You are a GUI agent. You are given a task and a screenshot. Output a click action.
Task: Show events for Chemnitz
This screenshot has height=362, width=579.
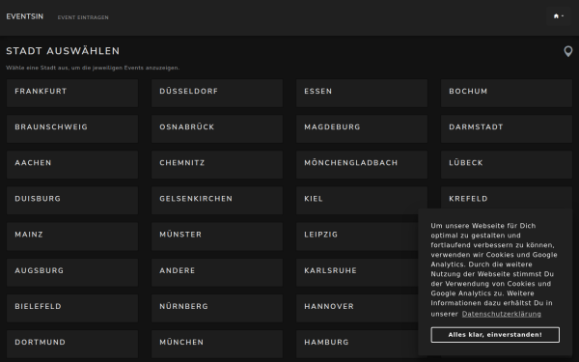tap(217, 165)
